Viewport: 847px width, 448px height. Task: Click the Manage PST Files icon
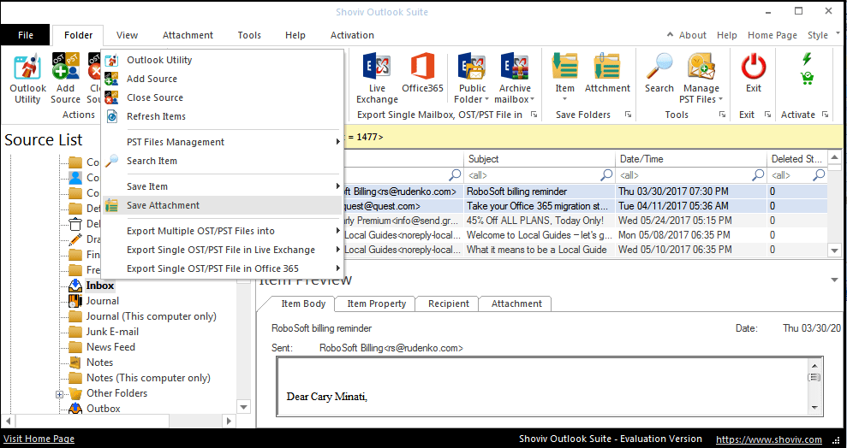tap(701, 67)
